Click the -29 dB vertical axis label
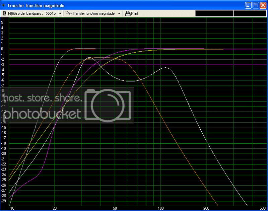Screen dimensions: 268x211 [x=3, y=201]
